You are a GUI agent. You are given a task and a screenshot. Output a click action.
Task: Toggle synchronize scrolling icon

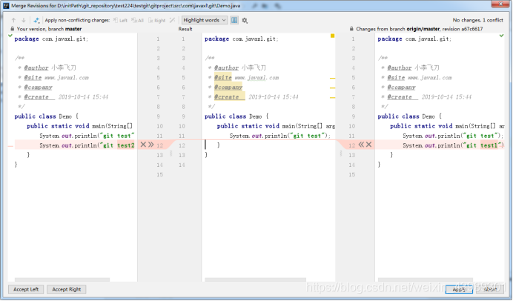point(234,20)
